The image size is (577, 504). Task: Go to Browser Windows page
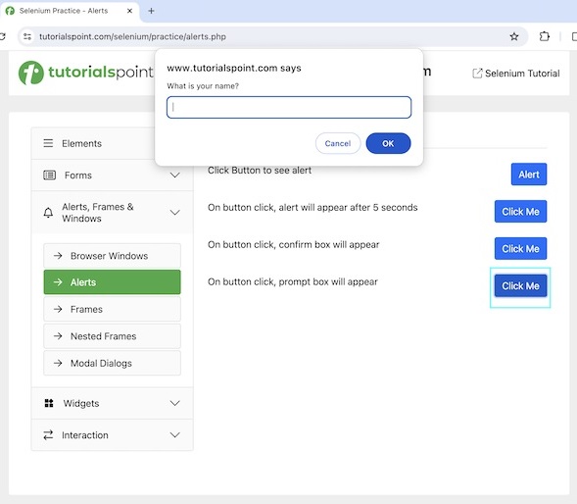pyautogui.click(x=113, y=255)
